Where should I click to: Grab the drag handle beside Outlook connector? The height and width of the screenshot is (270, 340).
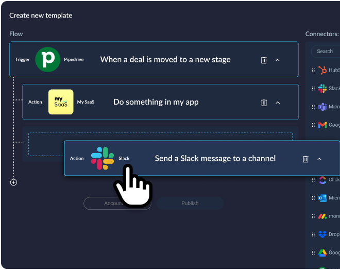click(313, 198)
